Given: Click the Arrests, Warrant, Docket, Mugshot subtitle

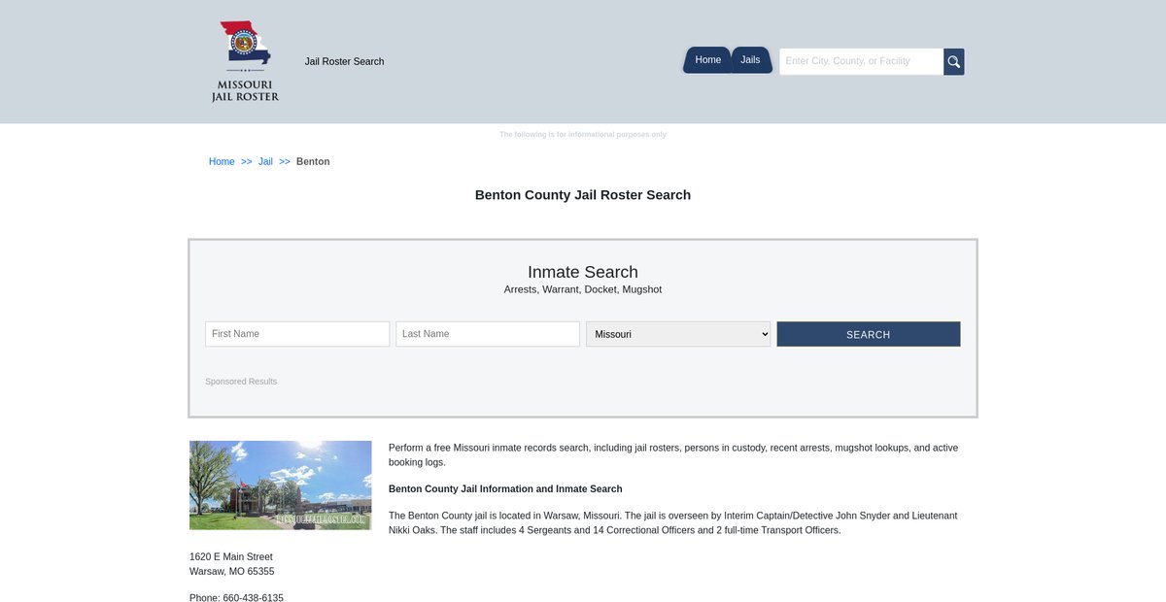Looking at the screenshot, I should (x=583, y=289).
